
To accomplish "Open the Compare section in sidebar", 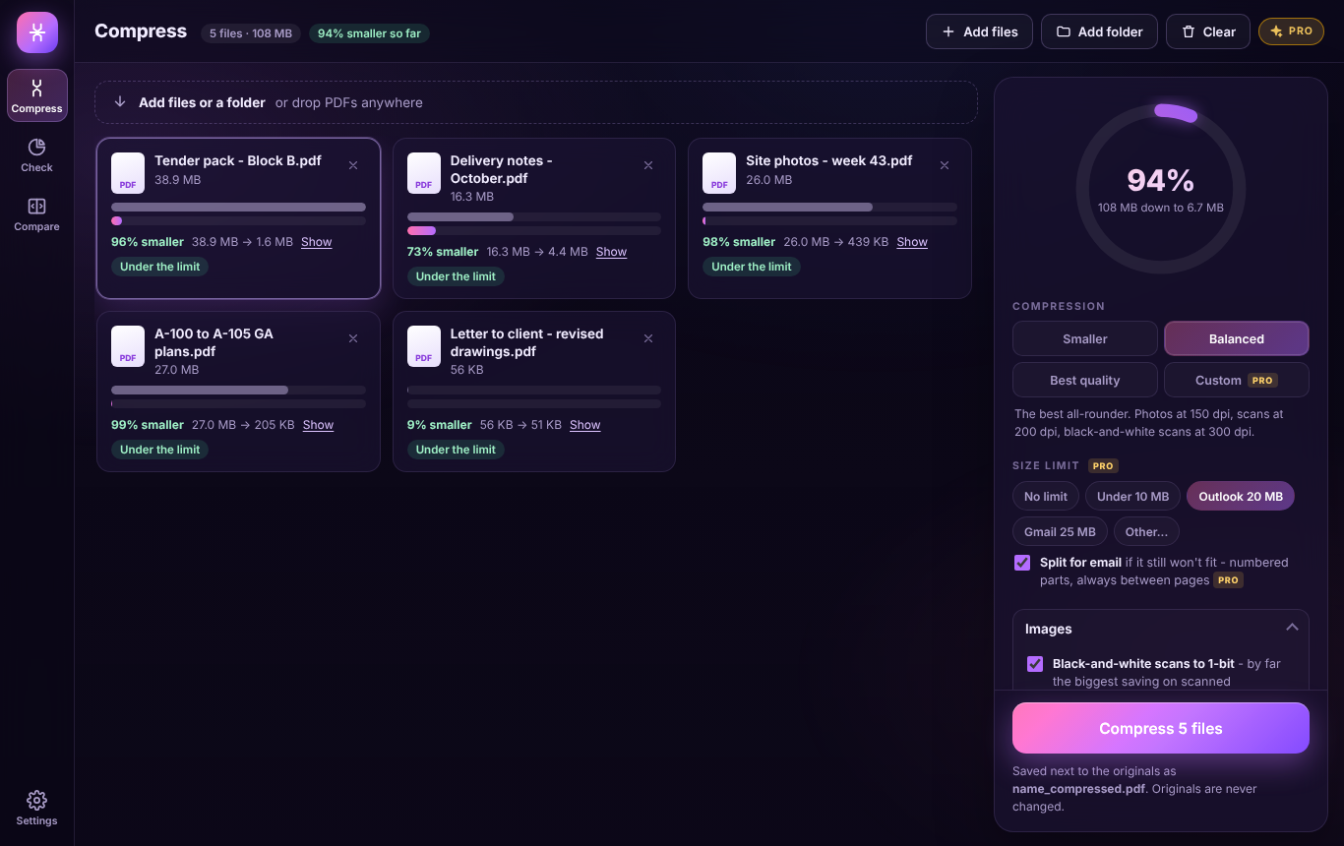I will click(36, 213).
